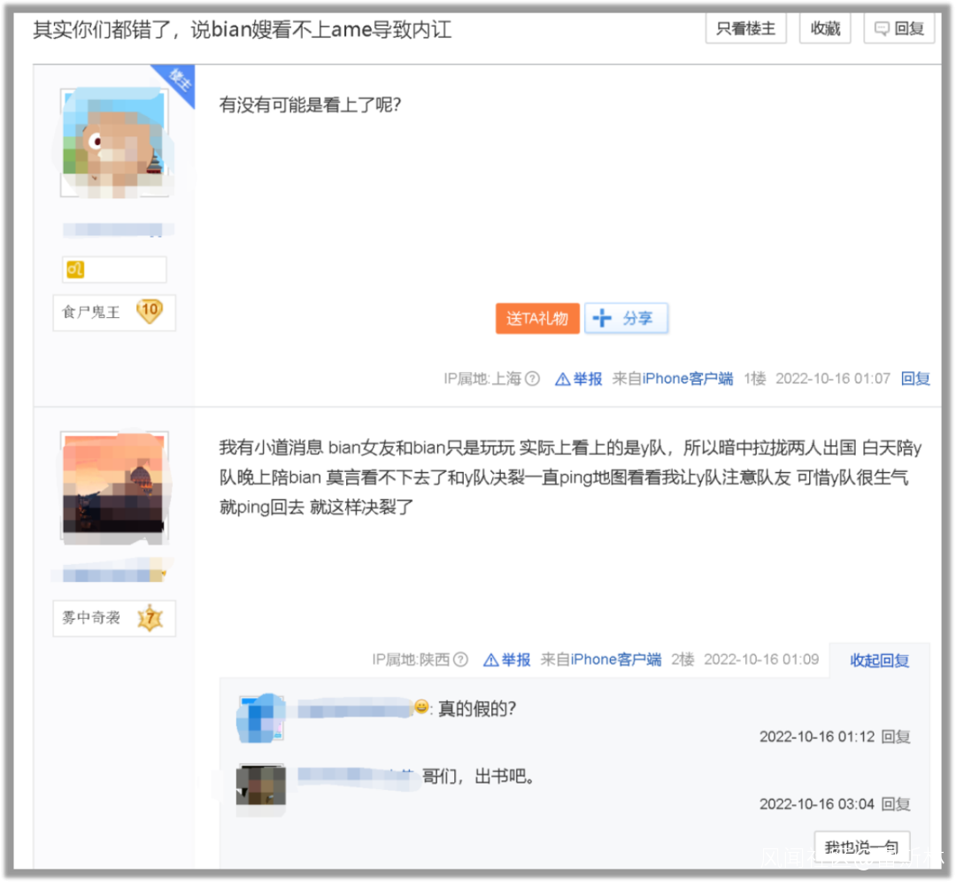Image resolution: width=956 pixels, height=882 pixels.
Task: Click the 回复 button at top
Action: [899, 28]
